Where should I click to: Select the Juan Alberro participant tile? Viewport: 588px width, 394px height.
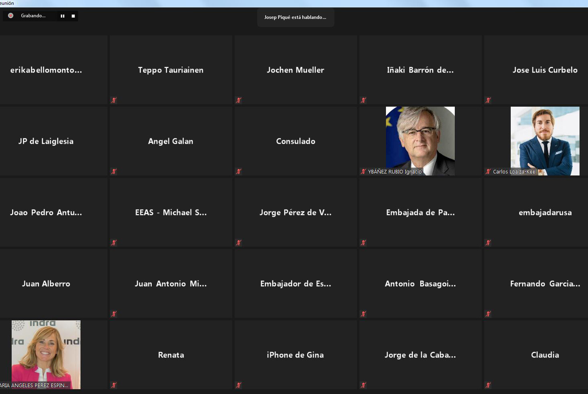click(46, 284)
